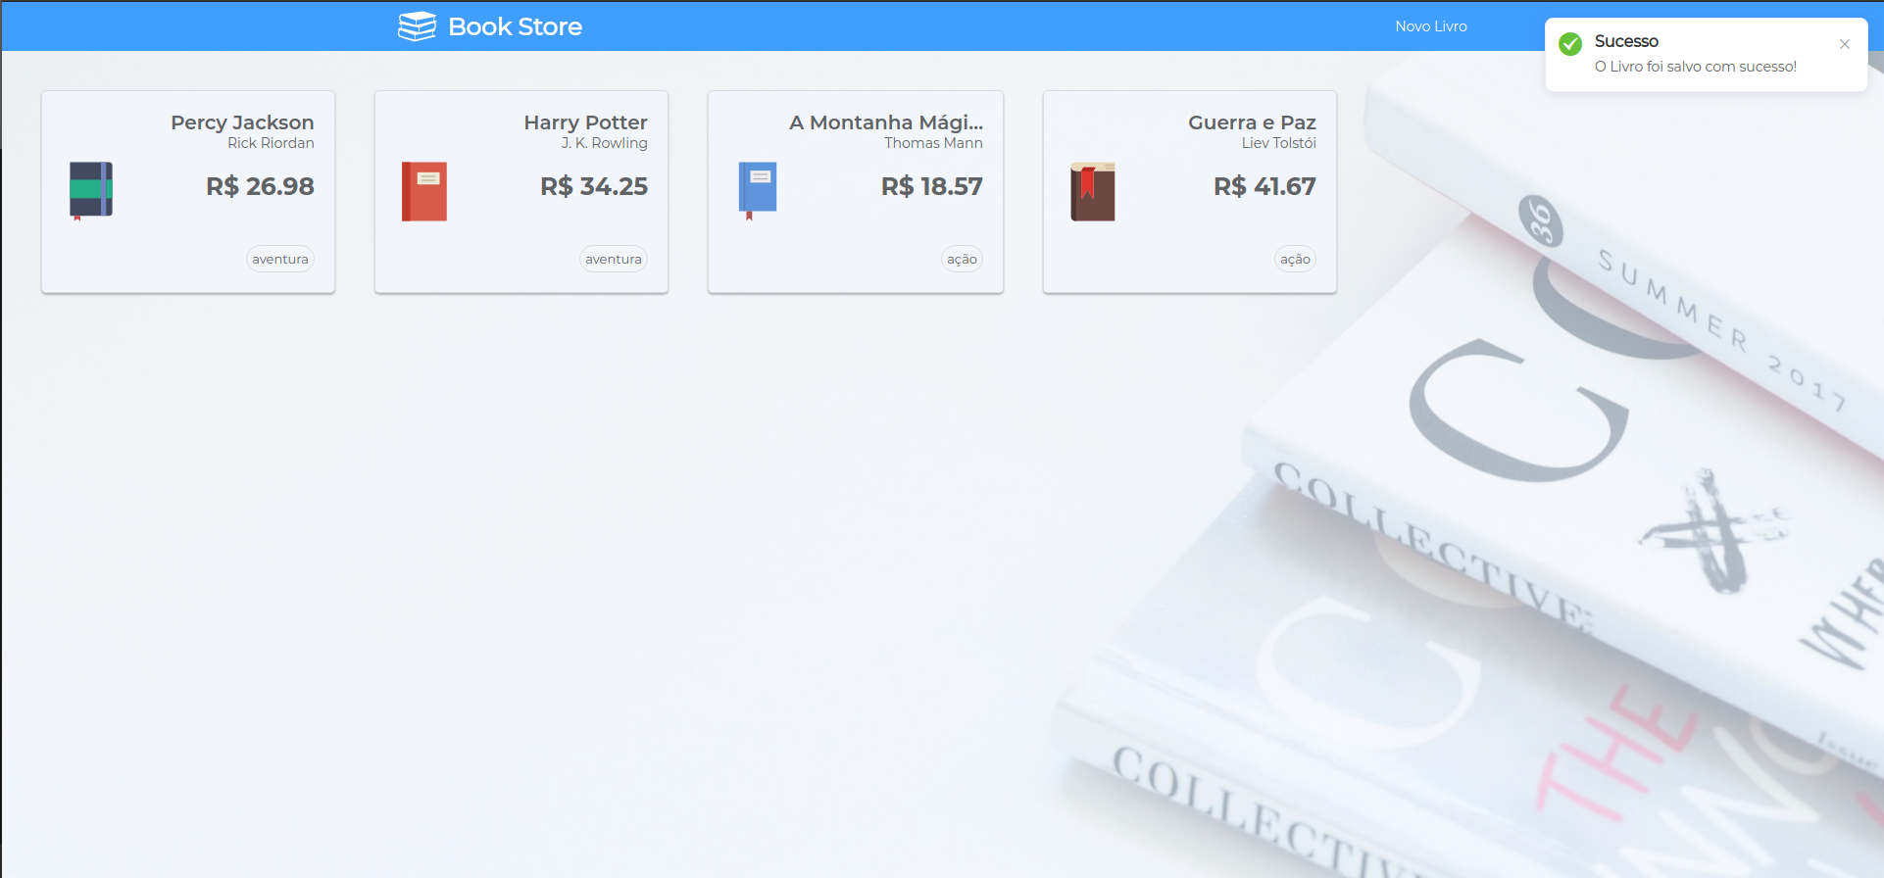This screenshot has height=878, width=1884.
Task: Select the ação tag on A Montanha Mágica
Action: click(x=963, y=259)
